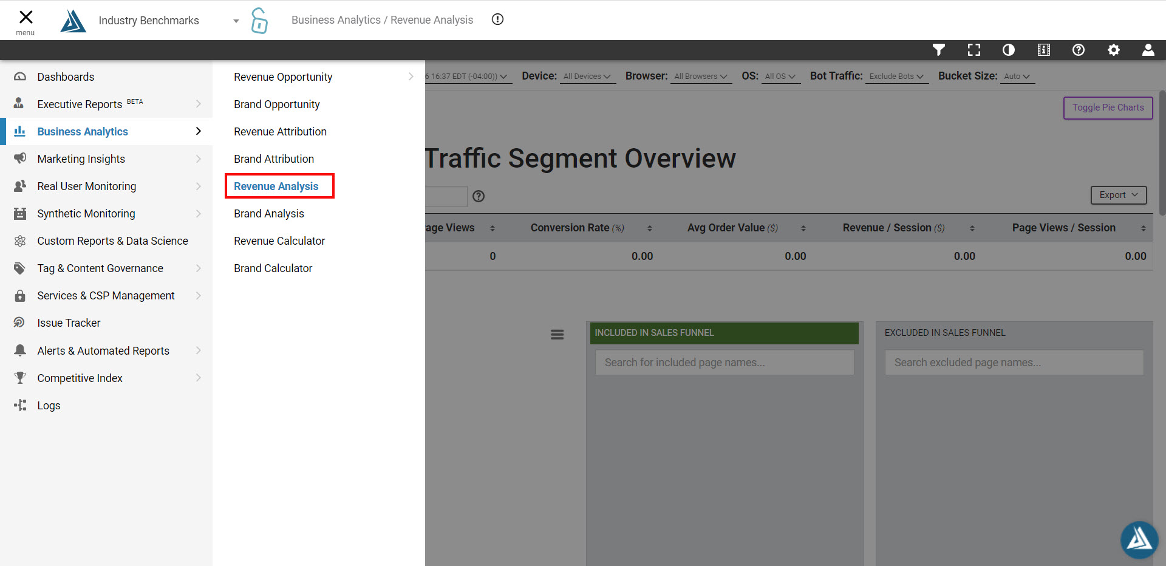The width and height of the screenshot is (1166, 566).
Task: Sort by Avg Order Value column
Action: [803, 228]
